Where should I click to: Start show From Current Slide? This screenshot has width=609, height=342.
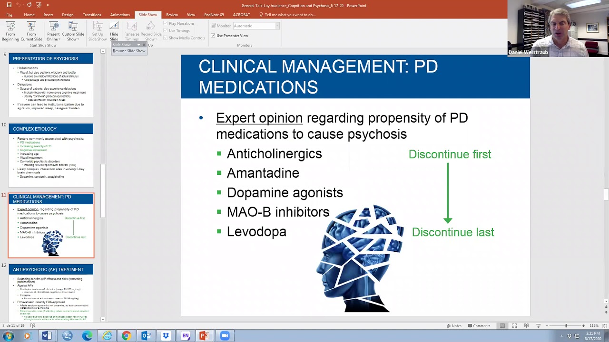pyautogui.click(x=31, y=31)
